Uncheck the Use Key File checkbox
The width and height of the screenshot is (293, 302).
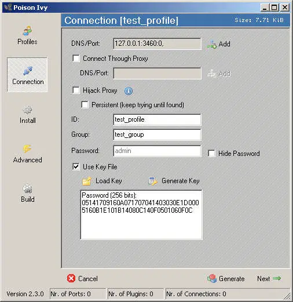76,166
